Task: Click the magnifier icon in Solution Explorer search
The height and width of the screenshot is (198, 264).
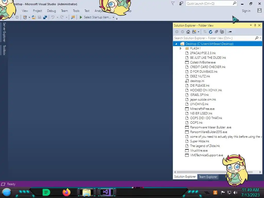Action: point(257,38)
